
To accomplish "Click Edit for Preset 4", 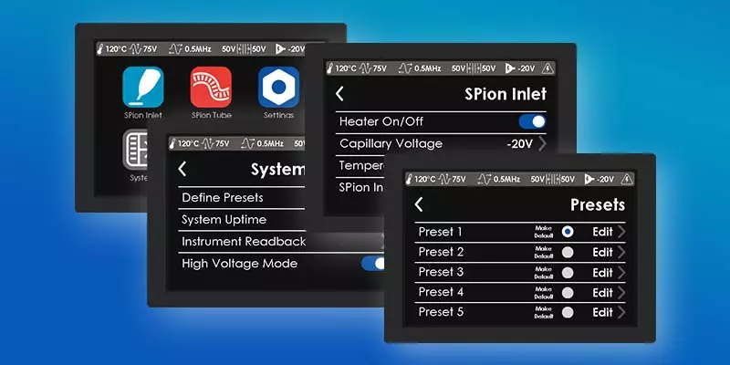I will [602, 292].
